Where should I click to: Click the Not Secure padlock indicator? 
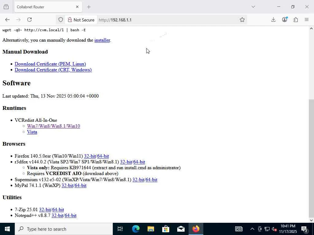coord(81,20)
